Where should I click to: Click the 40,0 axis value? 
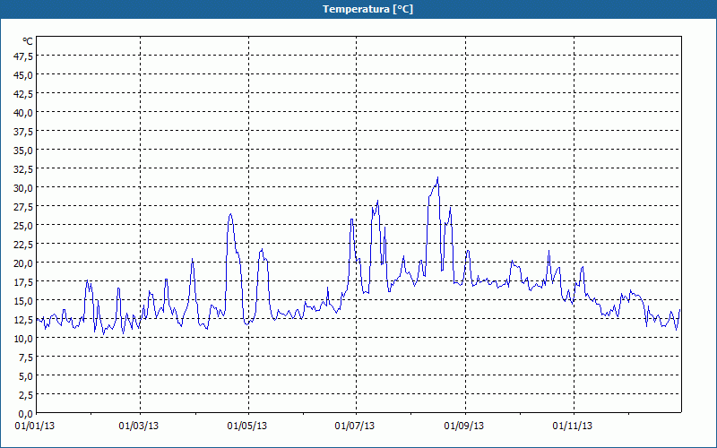(24, 113)
